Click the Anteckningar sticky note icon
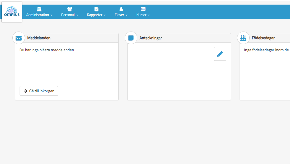Viewport: 290px width, 164px height. click(x=131, y=38)
